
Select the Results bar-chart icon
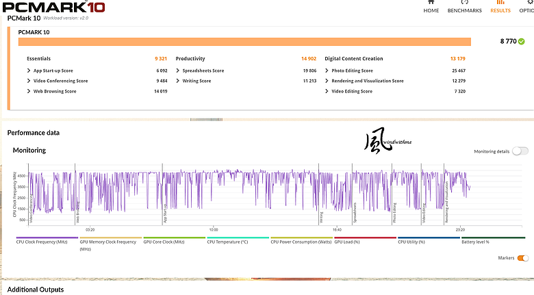[x=500, y=1]
